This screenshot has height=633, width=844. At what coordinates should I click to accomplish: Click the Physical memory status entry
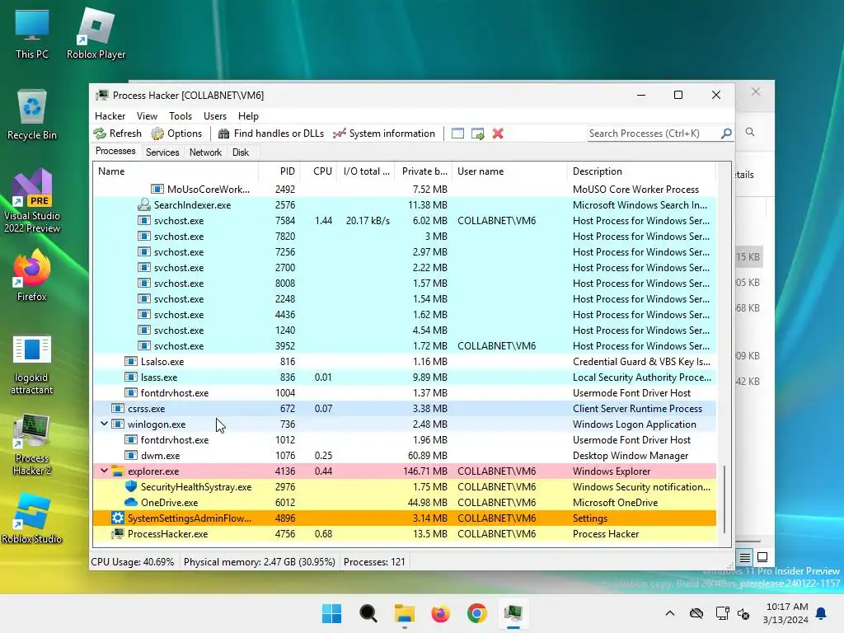point(259,562)
